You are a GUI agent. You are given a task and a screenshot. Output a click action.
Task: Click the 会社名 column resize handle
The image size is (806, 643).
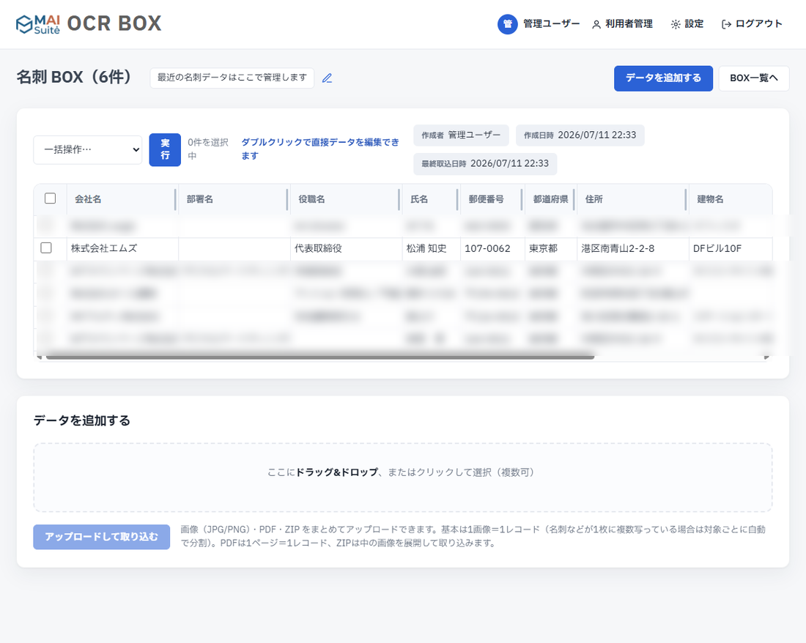176,199
